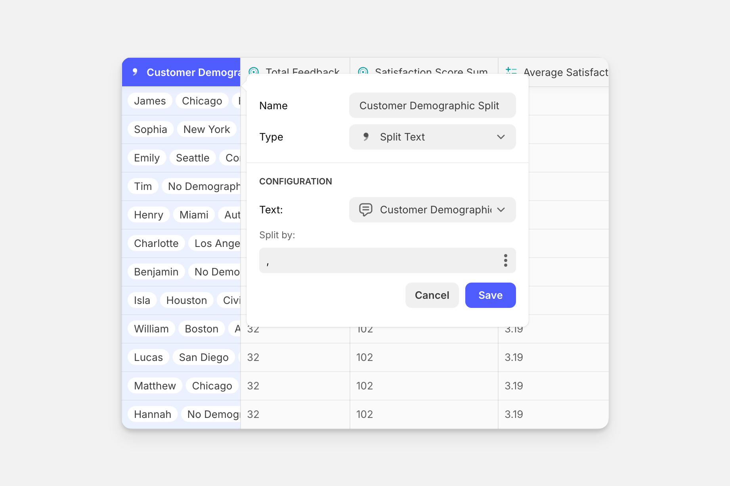This screenshot has width=730, height=486.
Task: Click the New York tag
Action: 207,129
